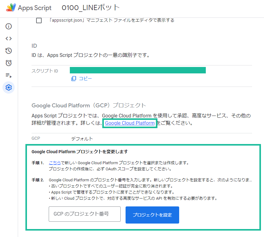Open the Triggers alarm clock icon
The height and width of the screenshot is (237, 264).
point(9,63)
